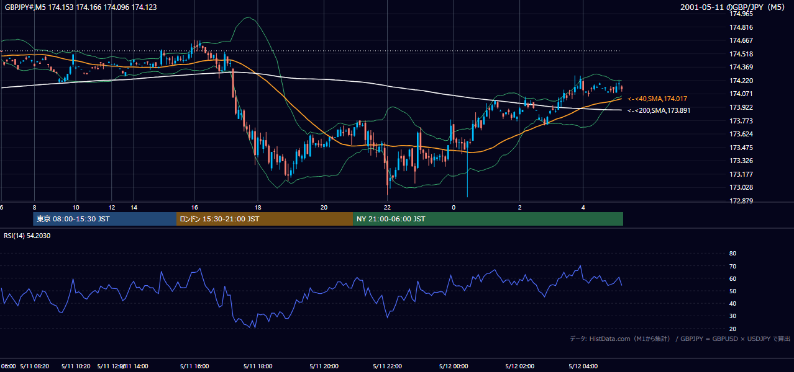Click the hour 10 label under price chart

click(x=76, y=207)
